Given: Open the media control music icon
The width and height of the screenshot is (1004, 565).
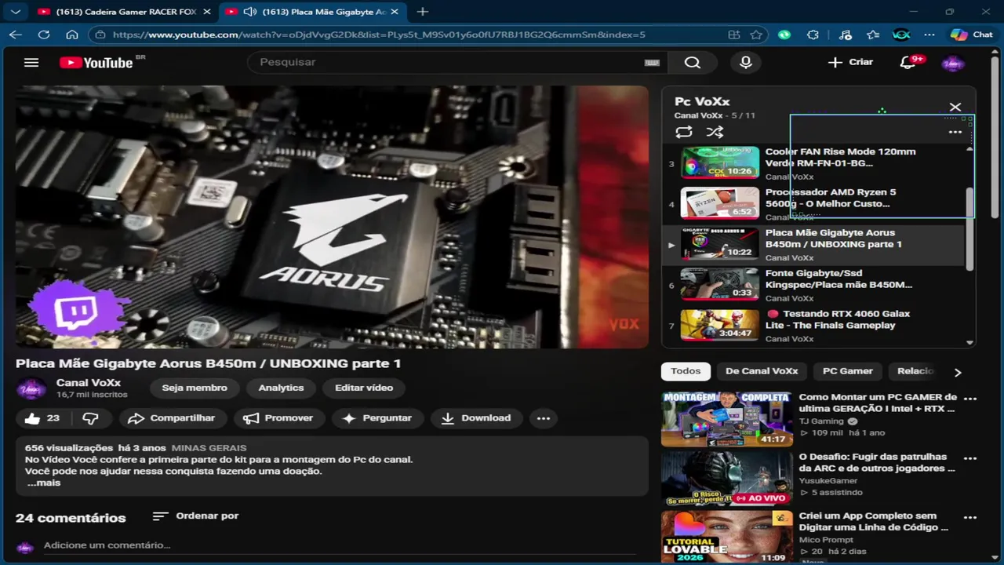Looking at the screenshot, I should (845, 35).
